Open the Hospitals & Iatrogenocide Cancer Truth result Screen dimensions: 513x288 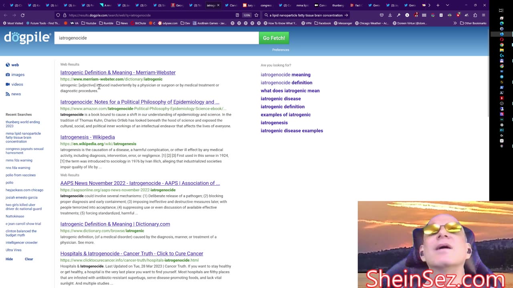pos(132,254)
